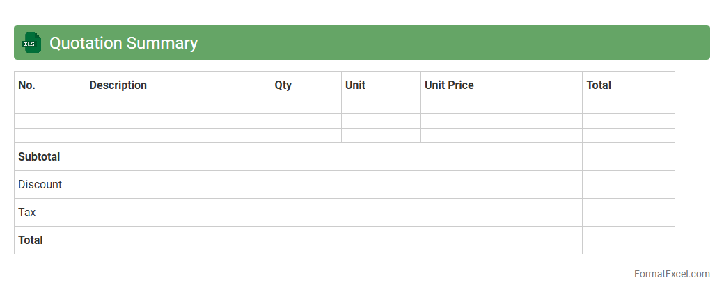Click the Subtotal amount cell
This screenshot has width=724, height=294.
click(628, 157)
